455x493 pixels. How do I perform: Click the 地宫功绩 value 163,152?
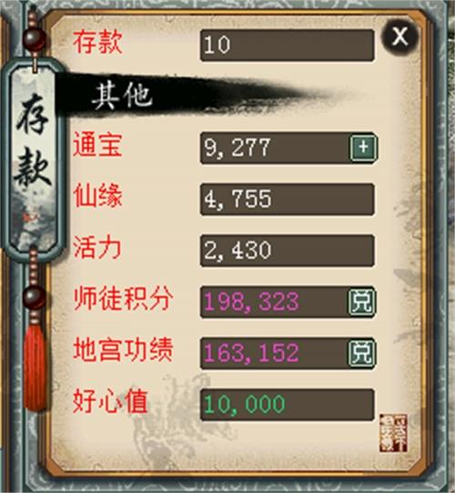point(251,353)
